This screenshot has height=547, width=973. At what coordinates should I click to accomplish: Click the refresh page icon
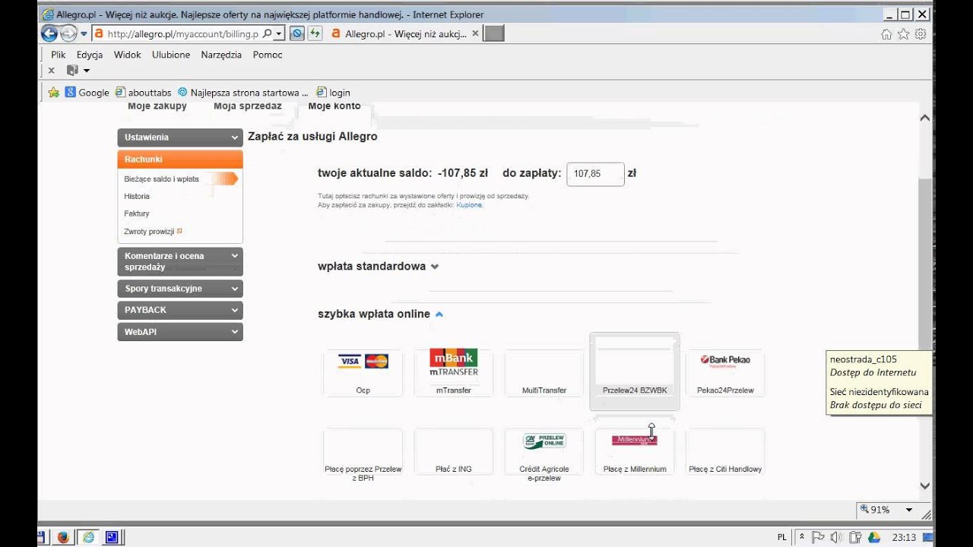[315, 33]
